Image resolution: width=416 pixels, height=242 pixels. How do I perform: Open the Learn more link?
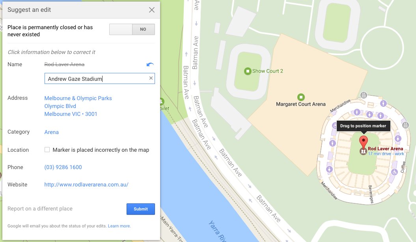tap(119, 226)
